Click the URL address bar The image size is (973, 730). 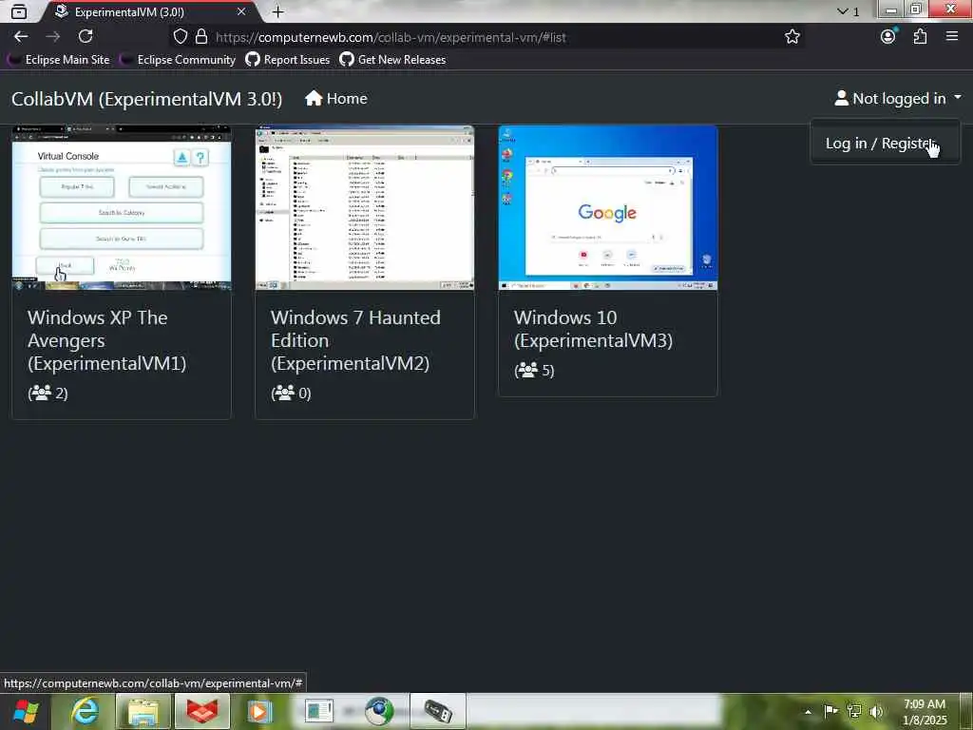coord(487,37)
